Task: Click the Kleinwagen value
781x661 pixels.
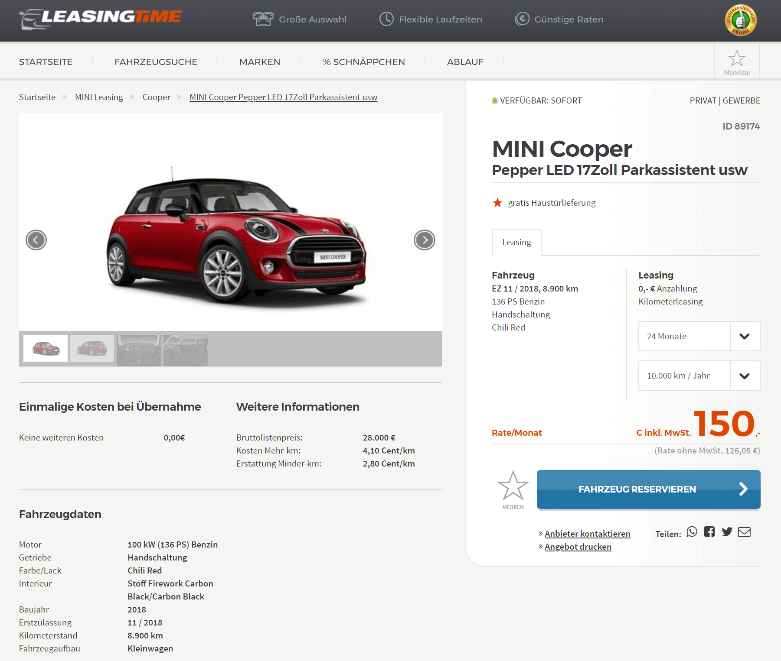Action: (x=150, y=648)
